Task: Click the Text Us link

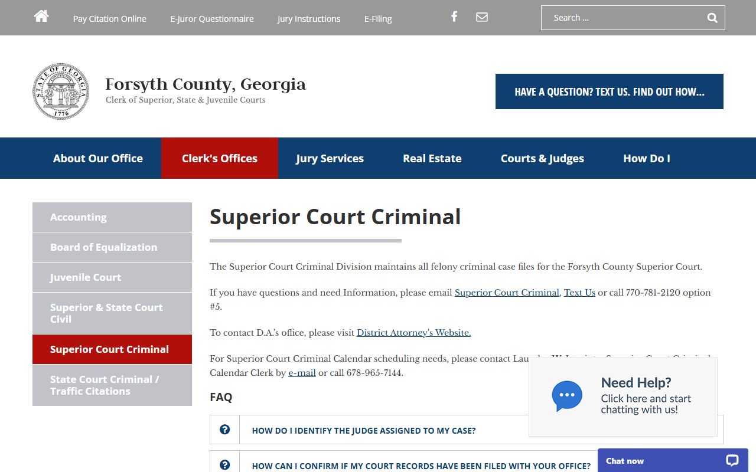Action: pyautogui.click(x=579, y=293)
